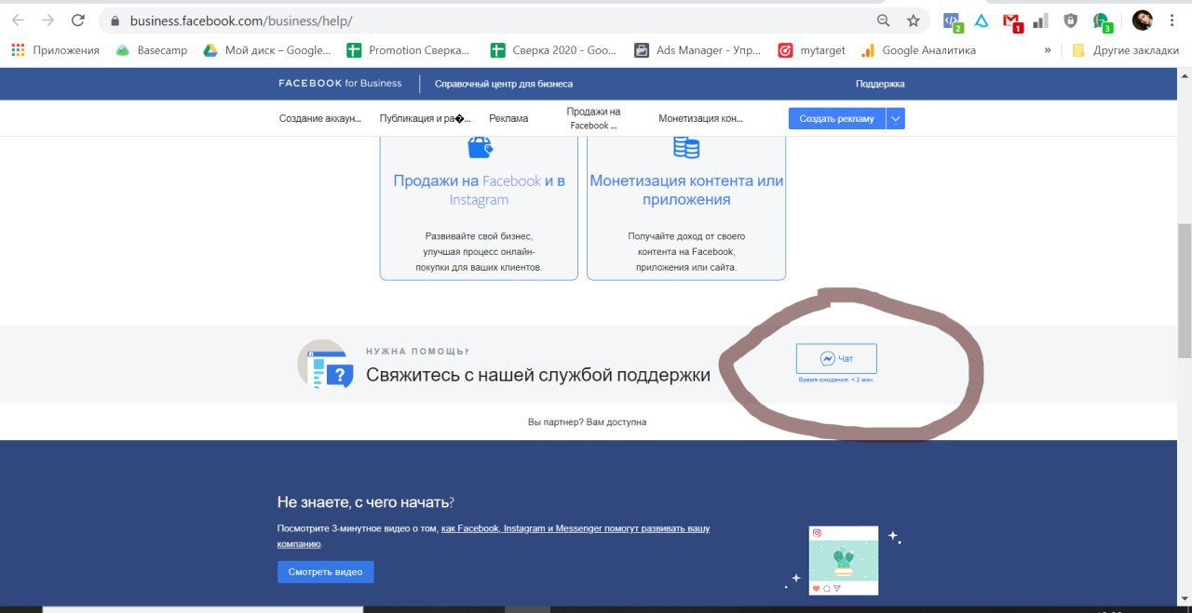Open the Chrome three-dot menu
Image resolution: width=1192 pixels, height=613 pixels.
(1172, 20)
